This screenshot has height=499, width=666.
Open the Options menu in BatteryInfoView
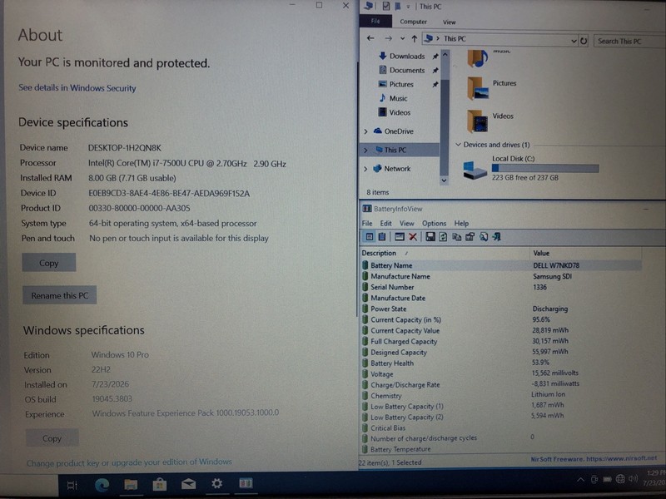click(x=434, y=223)
